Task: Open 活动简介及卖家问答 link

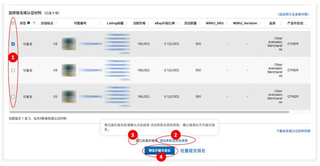Action: (294, 14)
